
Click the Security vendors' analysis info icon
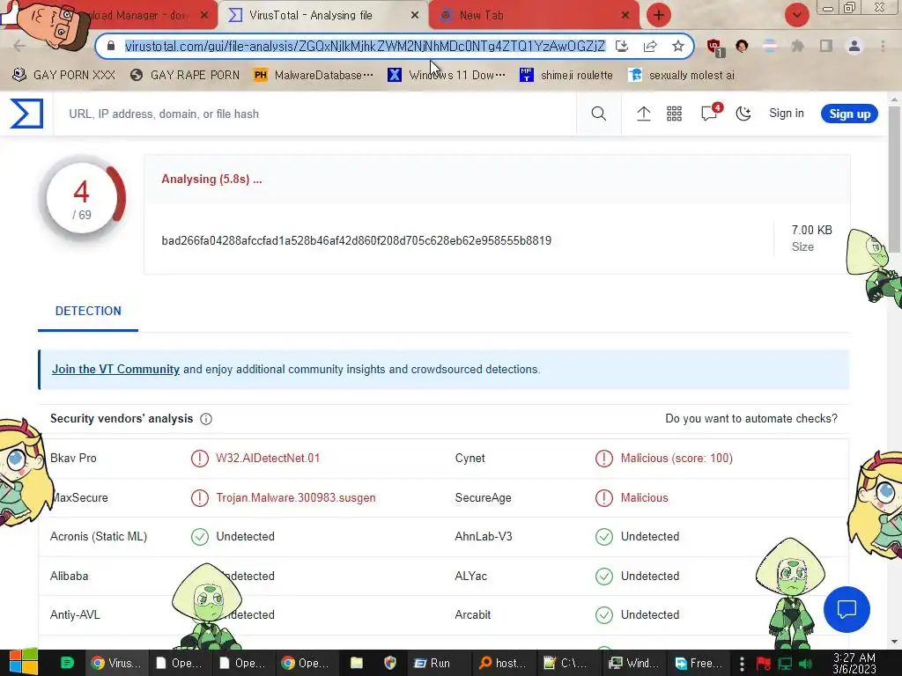[206, 419]
